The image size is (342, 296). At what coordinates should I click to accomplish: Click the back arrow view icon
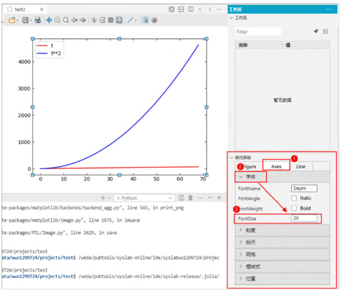74,21
